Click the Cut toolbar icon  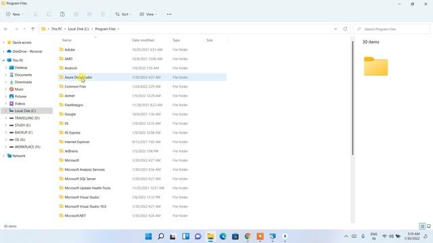(35, 14)
